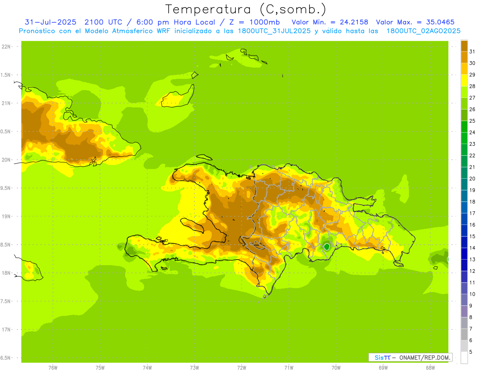Image resolution: width=483 pixels, height=373 pixels.
Task: Click the legend value '28'
Action: (x=472, y=86)
